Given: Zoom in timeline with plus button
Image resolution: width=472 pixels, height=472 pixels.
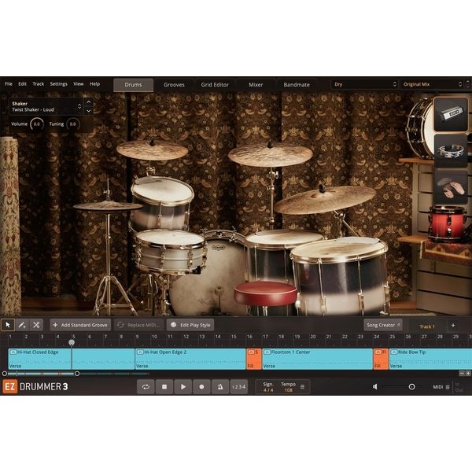Looking at the screenshot, I should 468,373.
